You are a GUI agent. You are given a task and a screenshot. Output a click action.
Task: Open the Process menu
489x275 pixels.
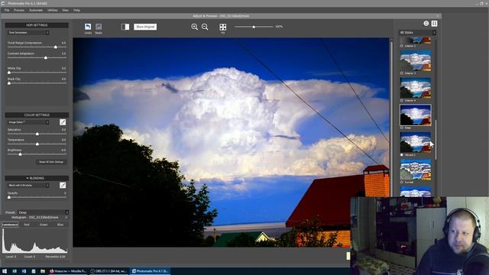pos(19,10)
